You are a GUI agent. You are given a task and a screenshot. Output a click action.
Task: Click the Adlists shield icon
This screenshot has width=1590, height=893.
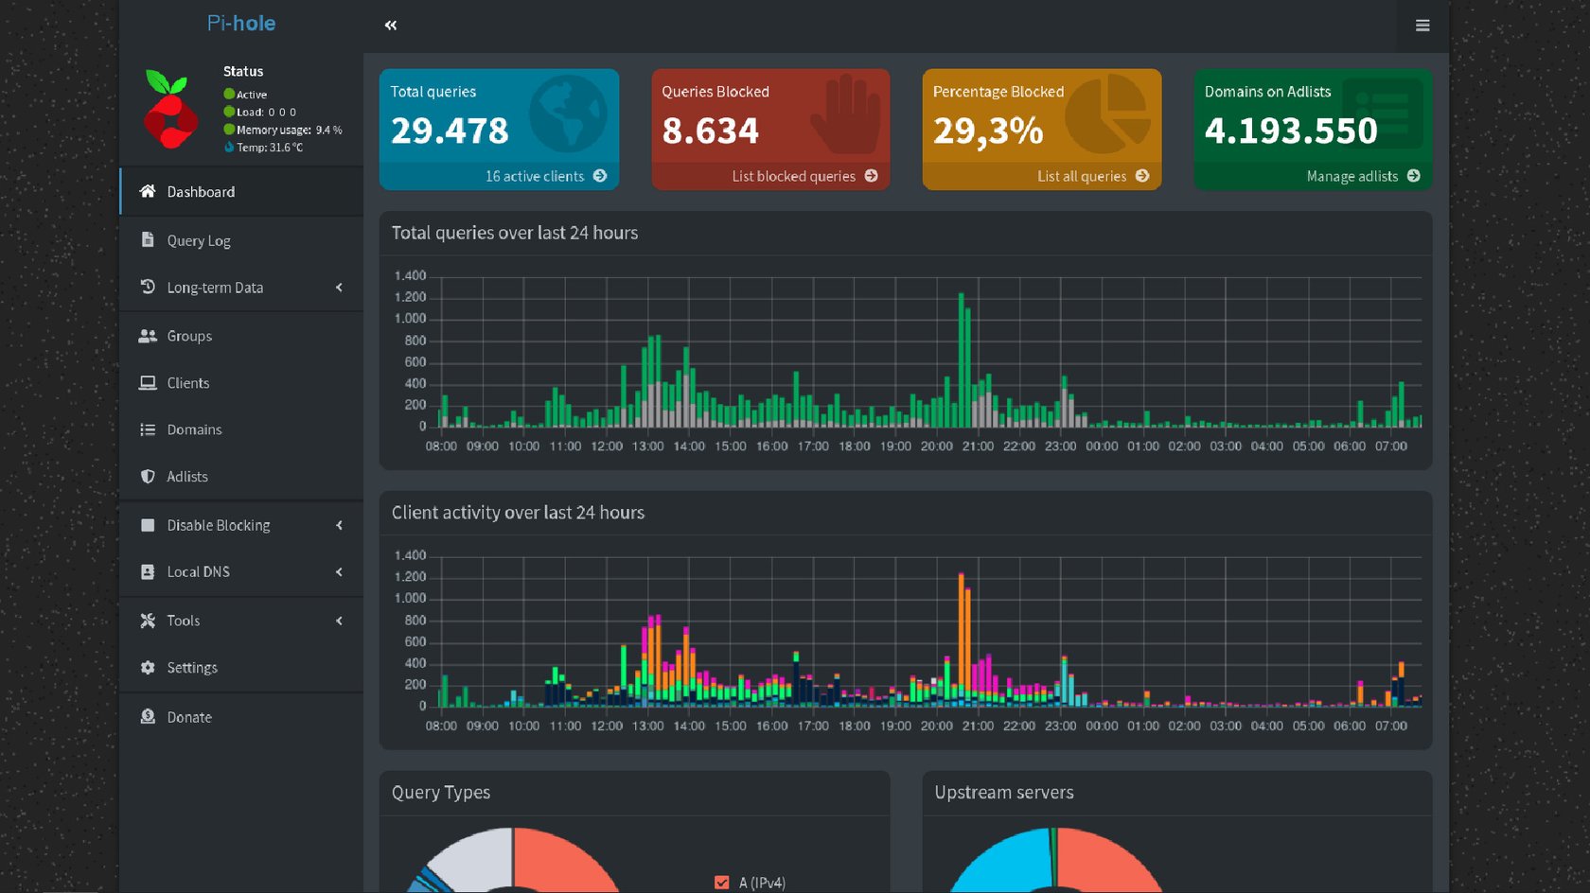click(x=148, y=477)
